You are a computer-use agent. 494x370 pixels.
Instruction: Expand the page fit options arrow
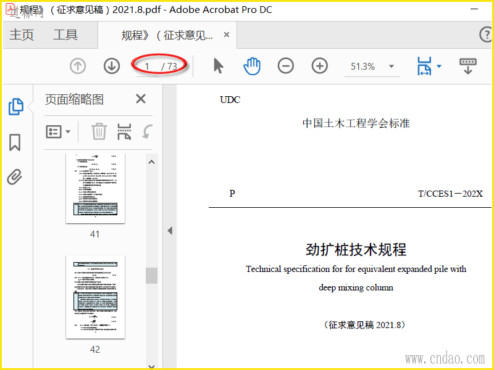tap(439, 66)
